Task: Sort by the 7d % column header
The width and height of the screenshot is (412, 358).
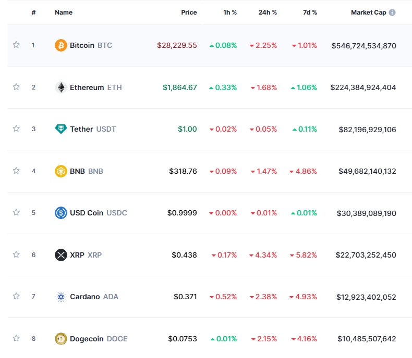Action: click(x=310, y=12)
